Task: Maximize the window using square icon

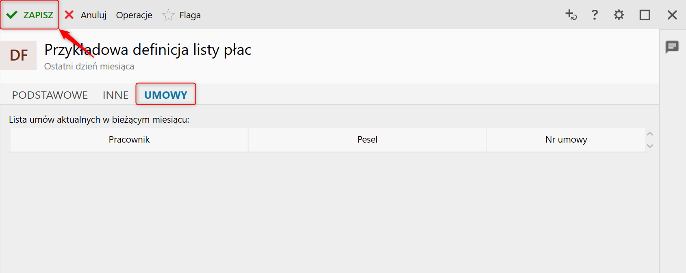Action: tap(645, 15)
